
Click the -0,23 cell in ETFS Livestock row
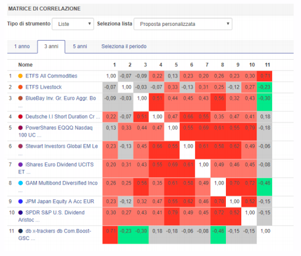point(265,87)
